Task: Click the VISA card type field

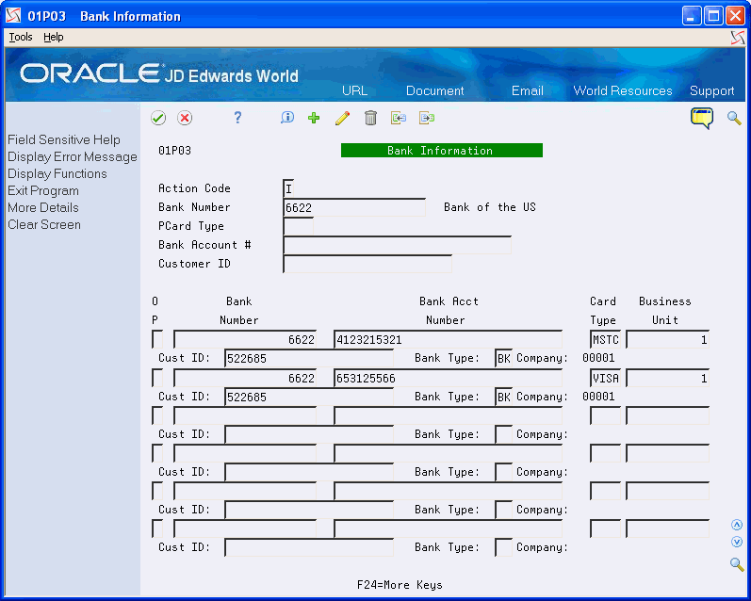Action: pos(605,379)
